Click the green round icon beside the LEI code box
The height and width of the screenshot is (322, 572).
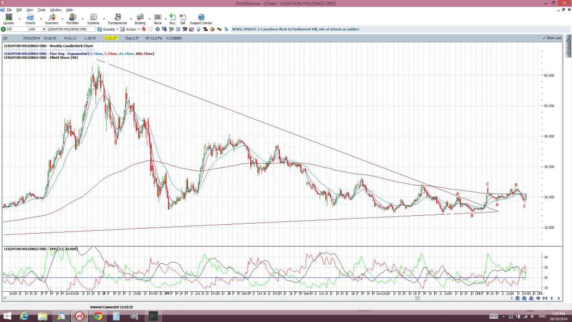click(3, 29)
